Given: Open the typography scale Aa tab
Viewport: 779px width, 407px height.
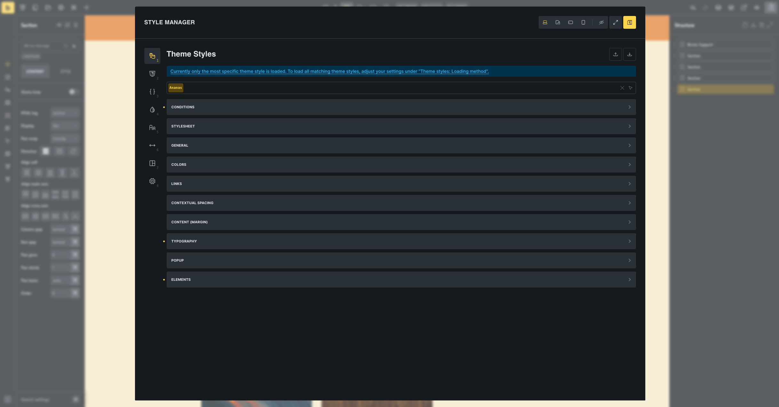Looking at the screenshot, I should tap(152, 127).
